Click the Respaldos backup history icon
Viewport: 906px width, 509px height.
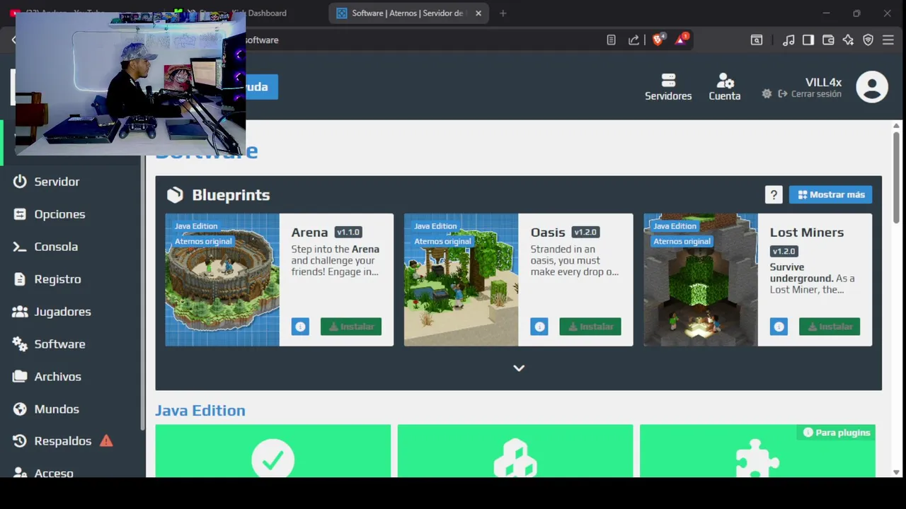click(20, 441)
